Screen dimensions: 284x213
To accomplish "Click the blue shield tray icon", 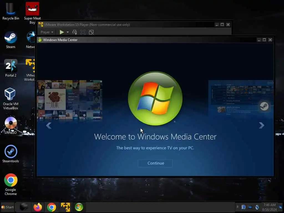I will [x=244, y=207].
